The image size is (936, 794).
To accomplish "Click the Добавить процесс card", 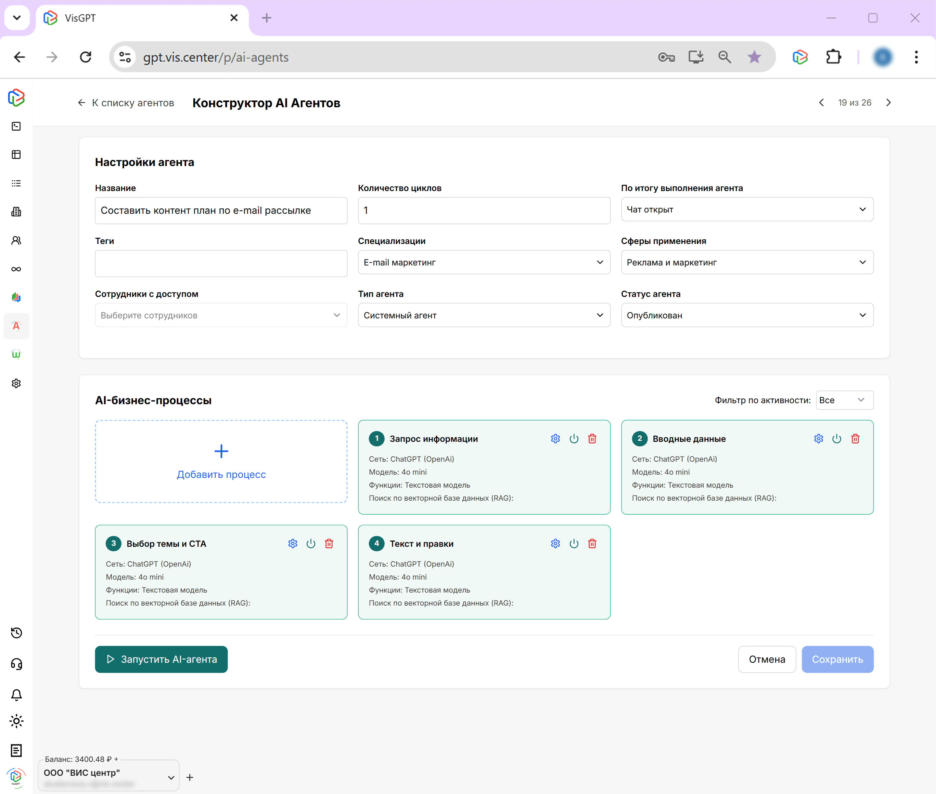I will coord(221,461).
